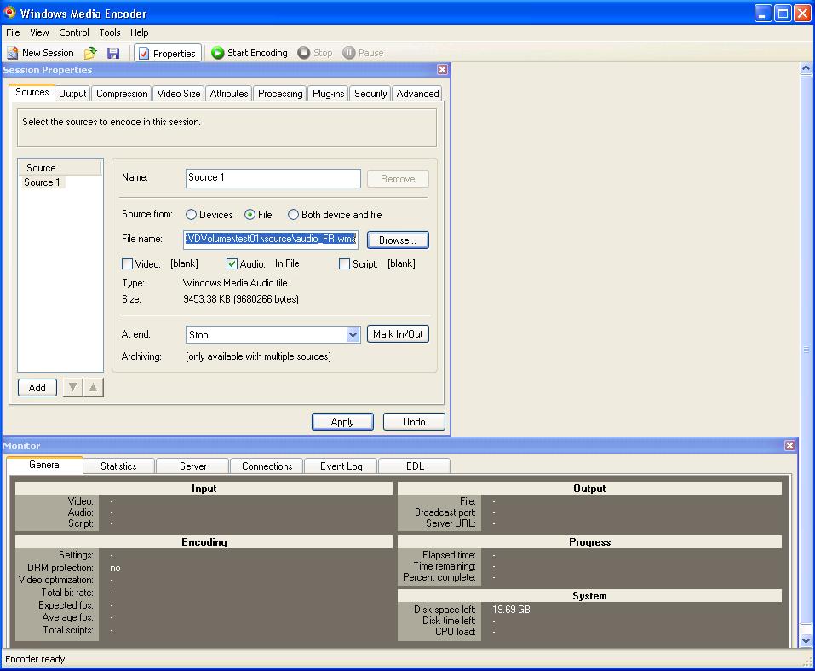The height and width of the screenshot is (671, 815).
Task: Move source up with the up arrow
Action: coord(93,387)
